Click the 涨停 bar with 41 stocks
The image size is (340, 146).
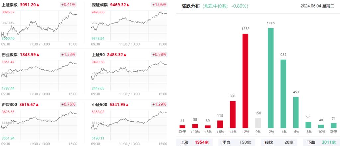point(182,126)
